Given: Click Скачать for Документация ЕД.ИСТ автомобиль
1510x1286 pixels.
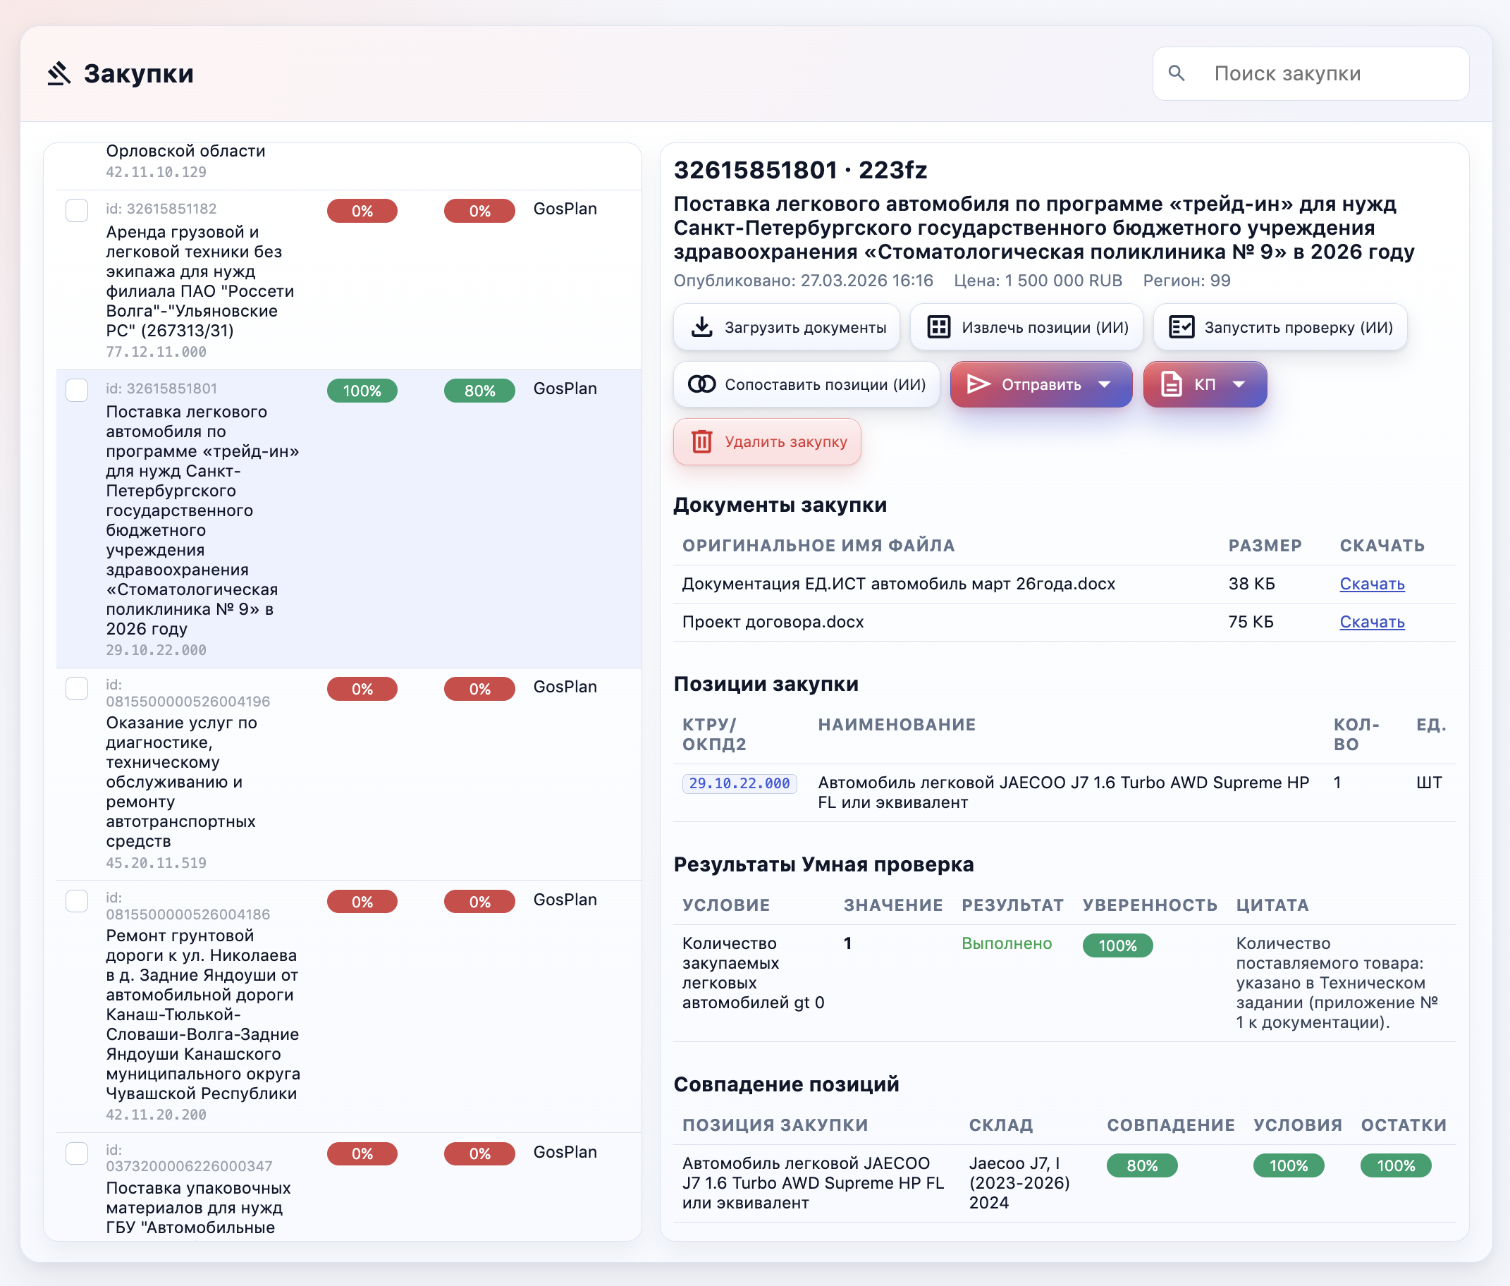Looking at the screenshot, I should tap(1371, 584).
